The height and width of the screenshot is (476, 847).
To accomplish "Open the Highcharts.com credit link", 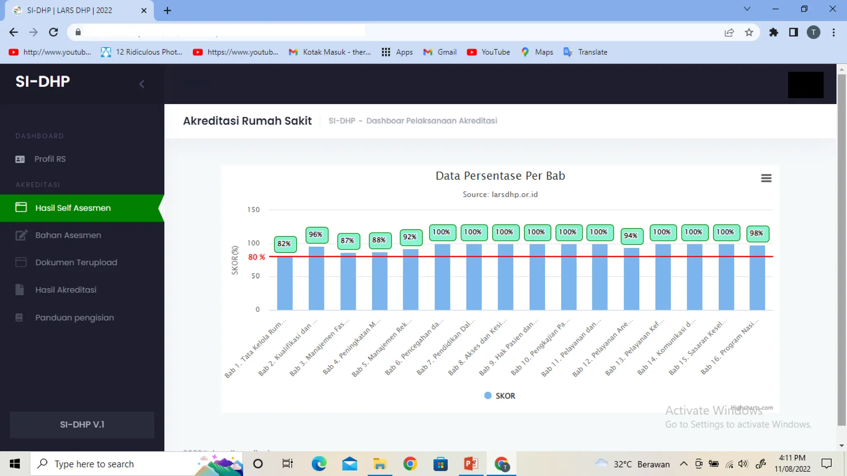I will (751, 407).
